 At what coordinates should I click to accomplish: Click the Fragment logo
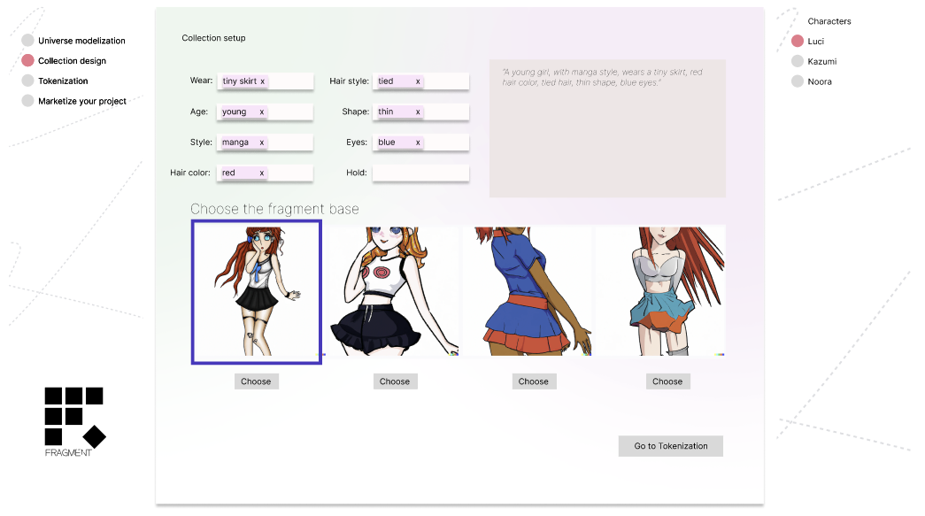pos(74,420)
